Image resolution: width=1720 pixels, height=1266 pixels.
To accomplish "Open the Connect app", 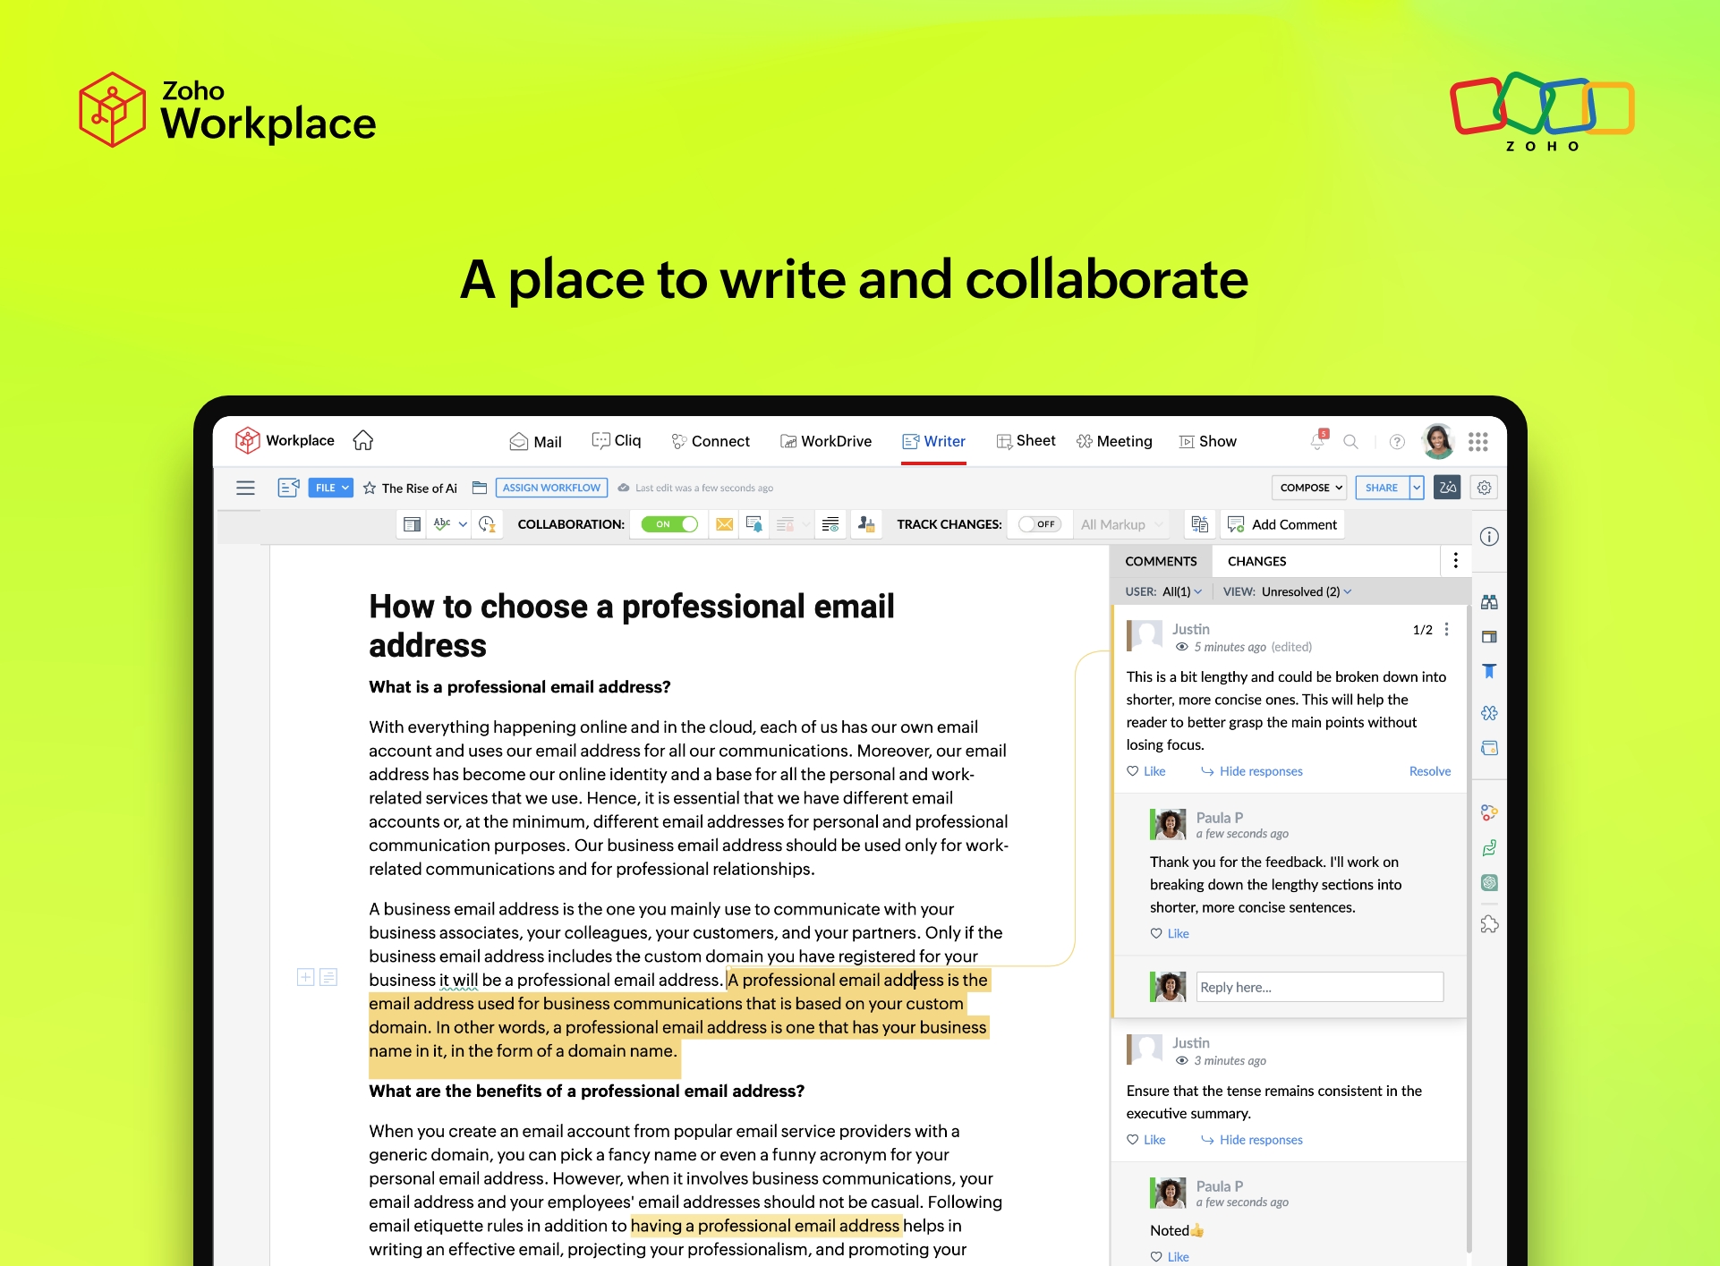I will tap(711, 441).
